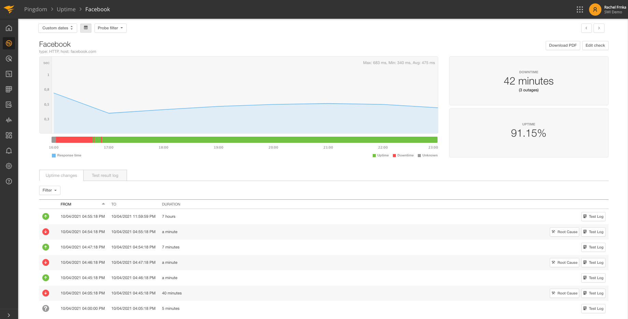Click the Unknown legend swatch
The height and width of the screenshot is (319, 628).
click(x=419, y=155)
